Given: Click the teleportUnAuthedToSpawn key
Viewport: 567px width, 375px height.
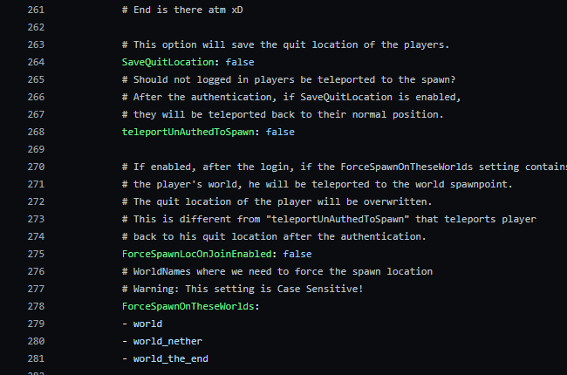Looking at the screenshot, I should point(190,132).
